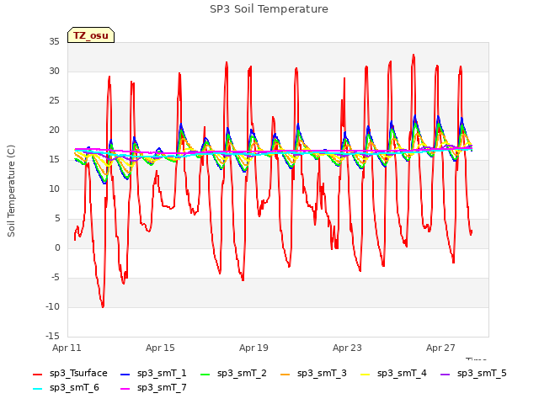Click the blue sp3_smT_1 color marker
The width and height of the screenshot is (539, 404).
click(x=125, y=374)
